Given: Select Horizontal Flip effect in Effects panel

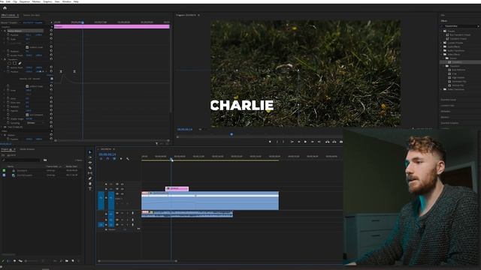Looking at the screenshot, I should 458,82.
